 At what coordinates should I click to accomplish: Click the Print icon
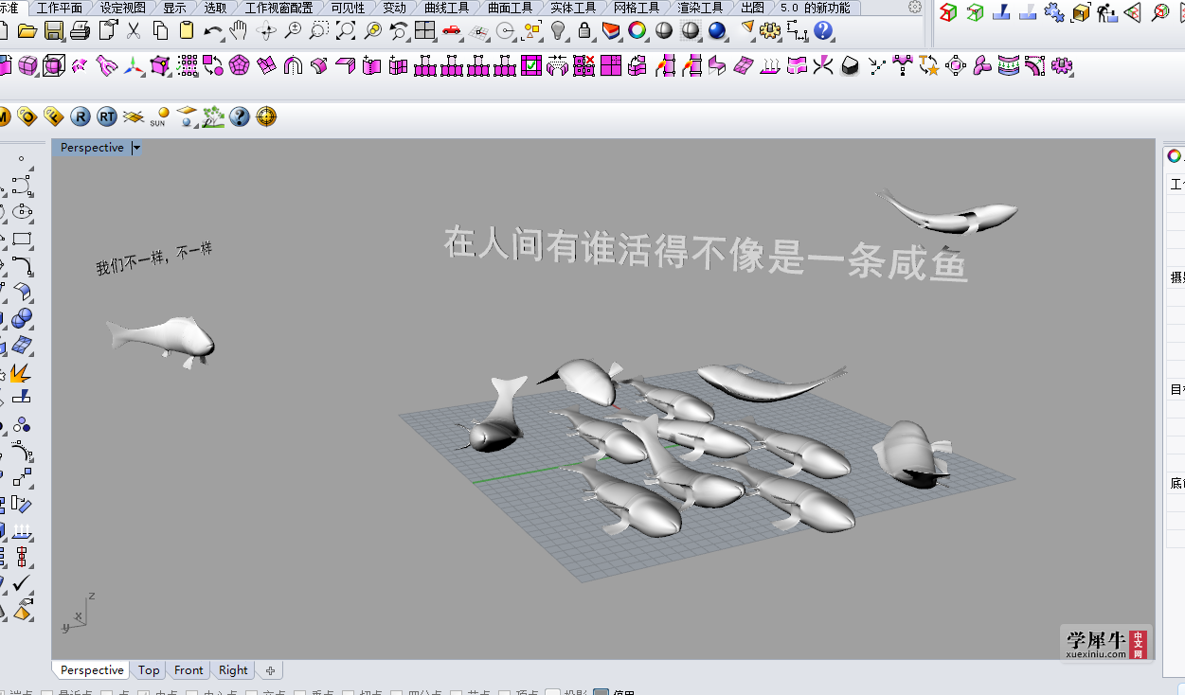81,30
